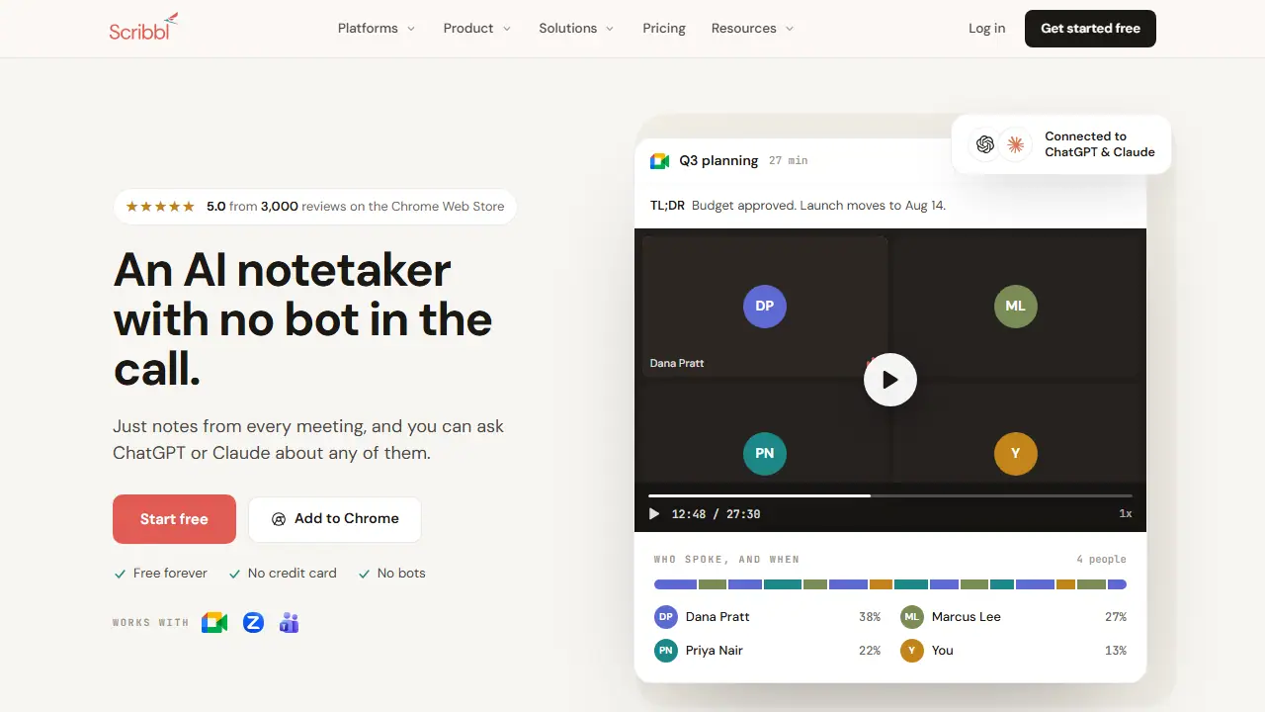Expand the Product dropdown menu

tap(477, 28)
